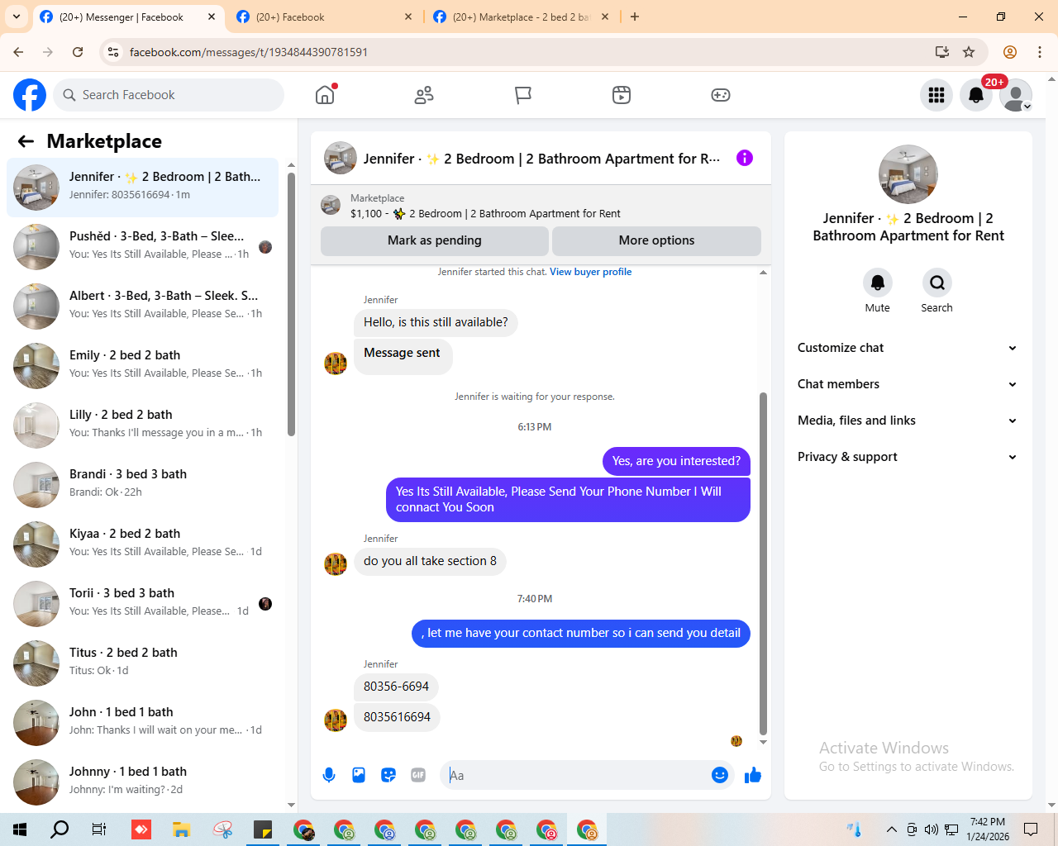Open the Albert 3-Bed conversation
Screen dimensions: 1058x846
[x=143, y=307]
